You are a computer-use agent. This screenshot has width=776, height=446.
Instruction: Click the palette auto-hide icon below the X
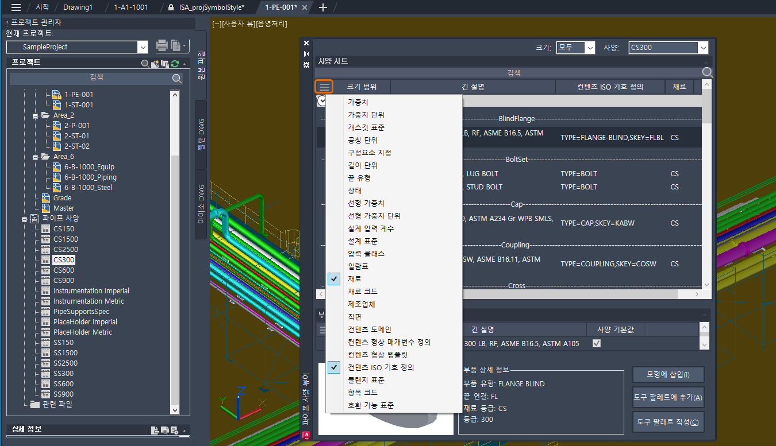click(306, 53)
